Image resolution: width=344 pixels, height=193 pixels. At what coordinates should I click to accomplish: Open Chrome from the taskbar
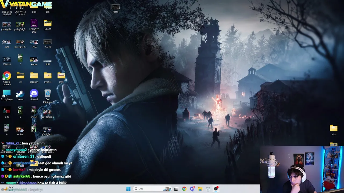[184, 189]
